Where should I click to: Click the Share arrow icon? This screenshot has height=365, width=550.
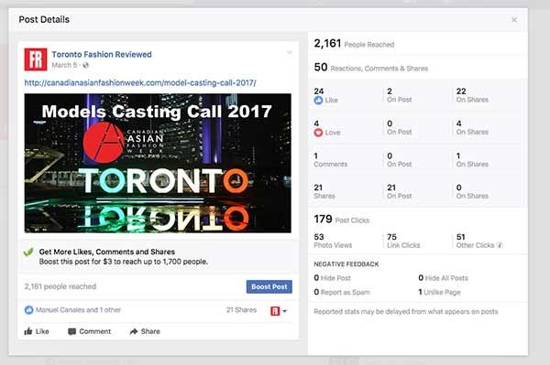pos(134,331)
